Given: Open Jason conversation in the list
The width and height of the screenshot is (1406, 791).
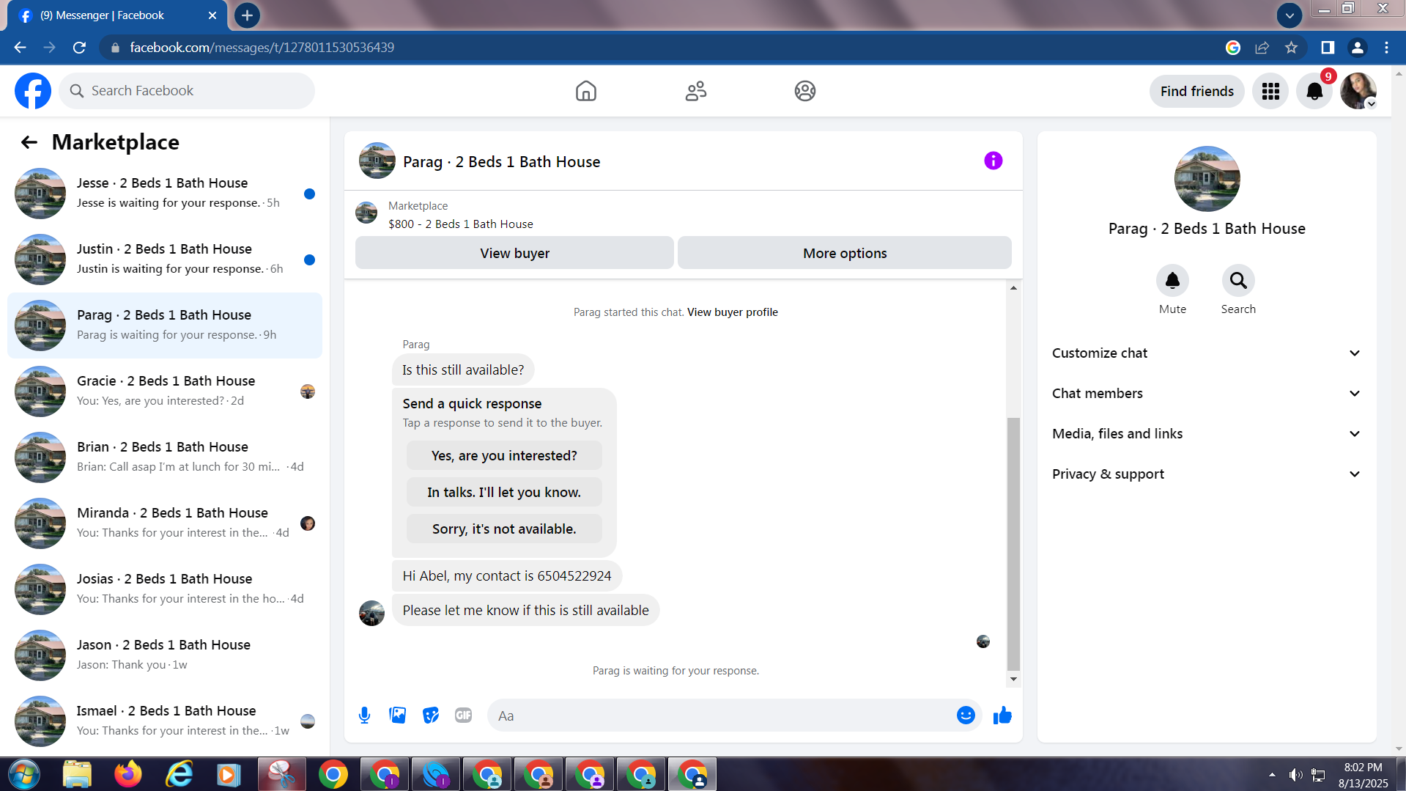Looking at the screenshot, I should (165, 655).
